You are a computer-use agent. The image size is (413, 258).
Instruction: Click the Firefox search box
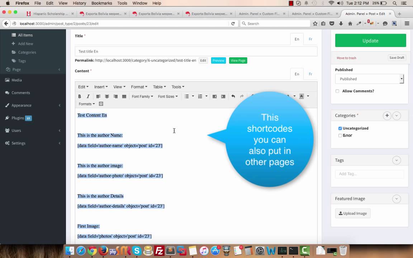tap(275, 23)
